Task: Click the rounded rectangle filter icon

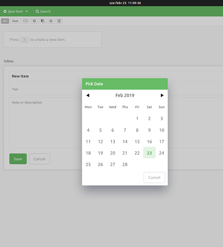Action: tap(26, 21)
